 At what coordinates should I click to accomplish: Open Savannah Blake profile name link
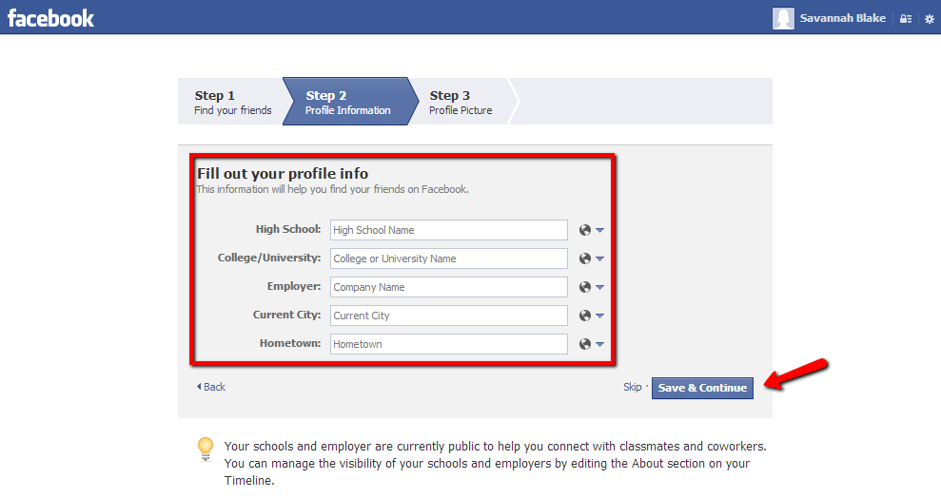[843, 18]
